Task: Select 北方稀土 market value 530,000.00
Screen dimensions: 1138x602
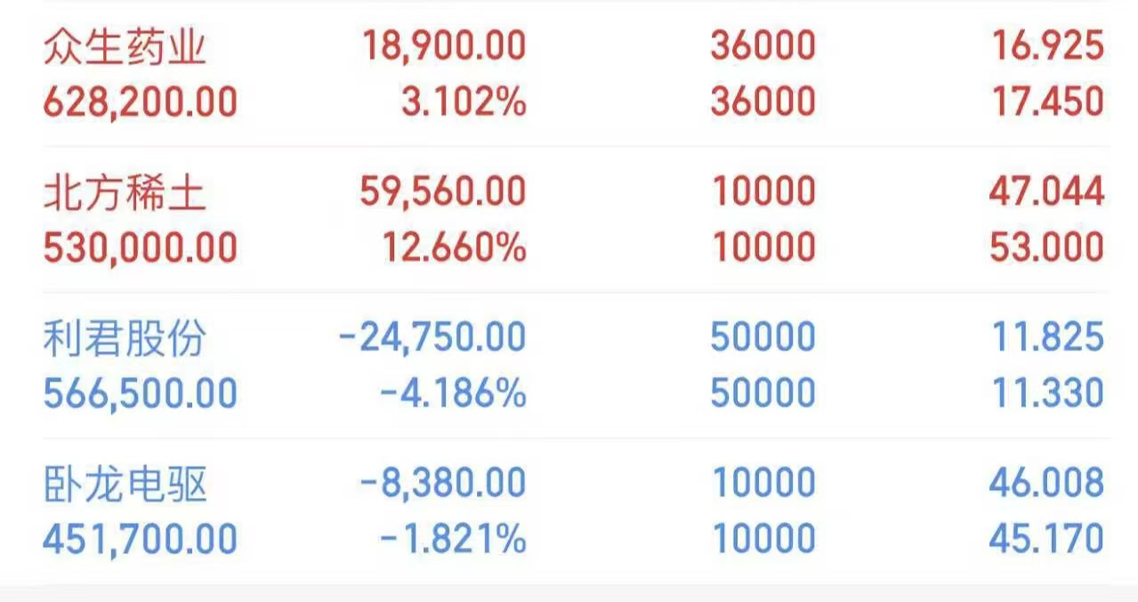Action: (141, 247)
